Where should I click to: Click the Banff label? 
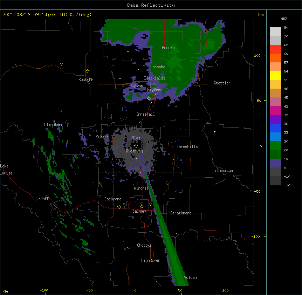pos(43,199)
